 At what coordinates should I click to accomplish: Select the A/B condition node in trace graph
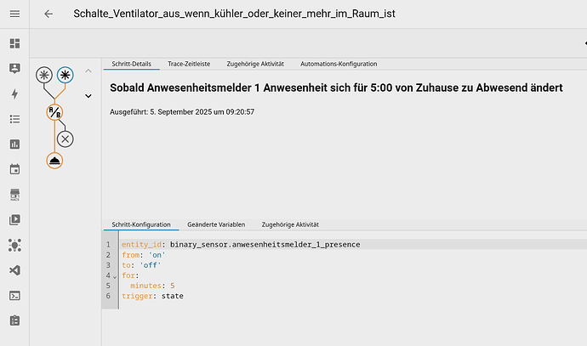click(x=54, y=112)
